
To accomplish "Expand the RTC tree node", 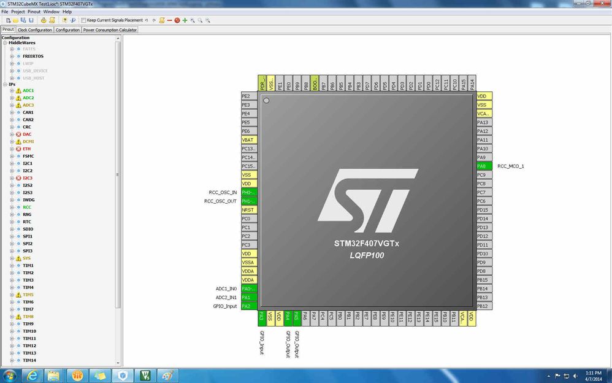I will point(12,222).
